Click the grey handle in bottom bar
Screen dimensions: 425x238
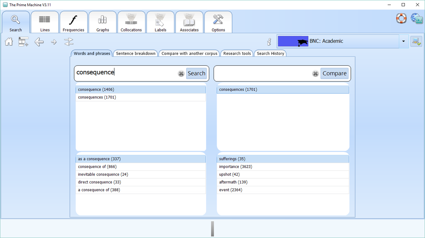pos(212,229)
